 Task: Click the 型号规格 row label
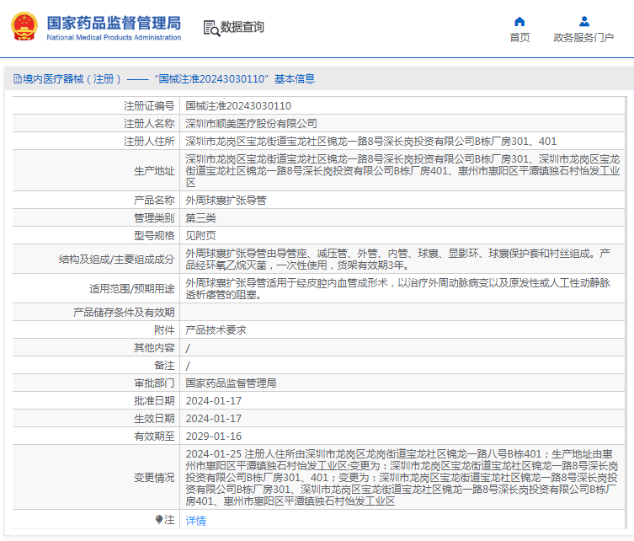coord(154,235)
